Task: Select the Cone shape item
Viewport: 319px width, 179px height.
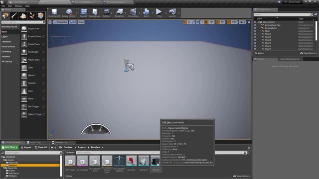Action: tap(33, 91)
